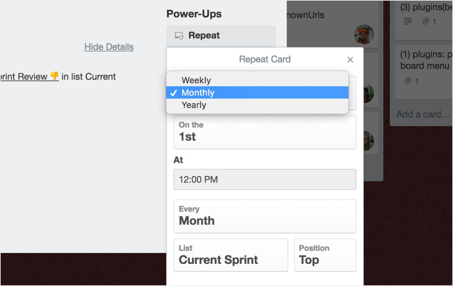Open the List 'Current Sprint' dropdown
The image size is (453, 286).
230,255
